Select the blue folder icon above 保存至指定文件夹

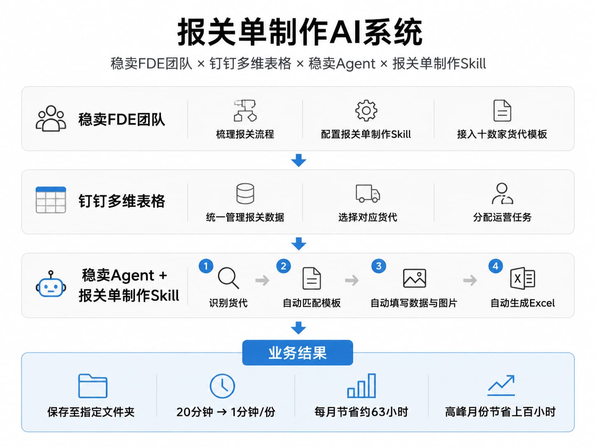click(93, 386)
